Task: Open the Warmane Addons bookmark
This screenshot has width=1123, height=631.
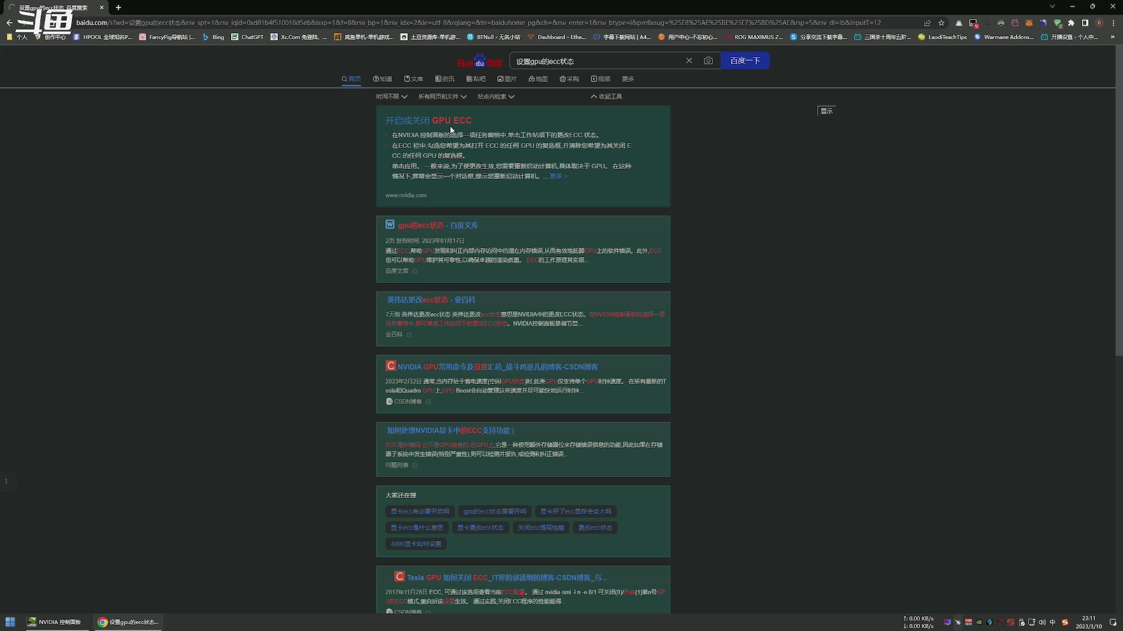Action: click(x=1004, y=37)
